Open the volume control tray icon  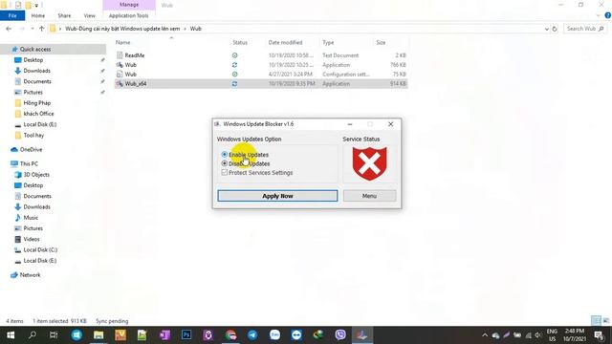click(x=538, y=335)
